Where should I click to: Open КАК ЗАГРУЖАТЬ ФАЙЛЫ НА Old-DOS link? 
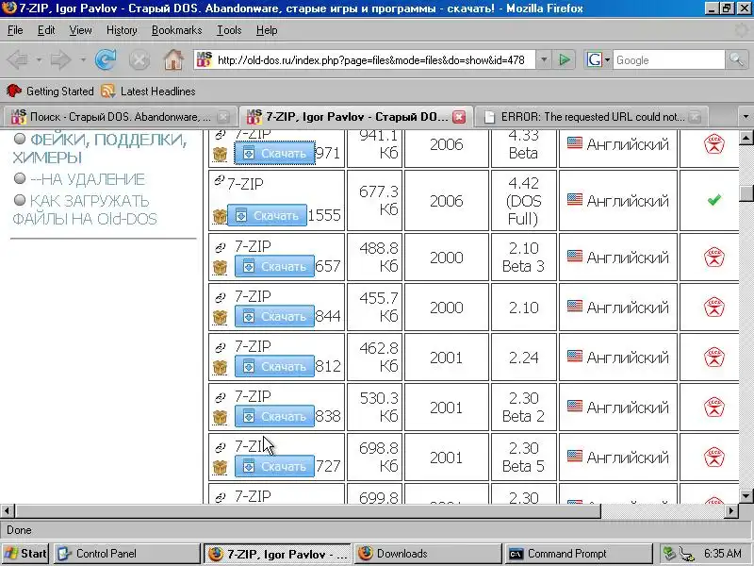coord(85,209)
